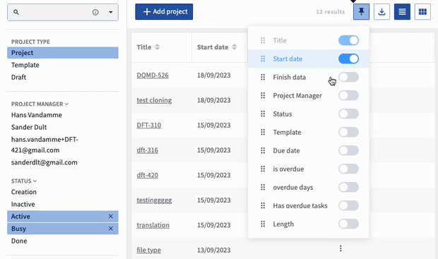The image size is (438, 259).
Task: Disable the Start date column toggle
Action: pyautogui.click(x=348, y=59)
